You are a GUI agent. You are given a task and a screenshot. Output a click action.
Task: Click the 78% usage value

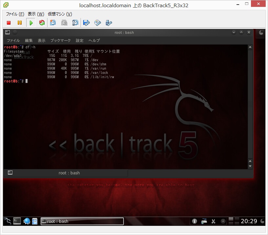[x=86, y=56]
